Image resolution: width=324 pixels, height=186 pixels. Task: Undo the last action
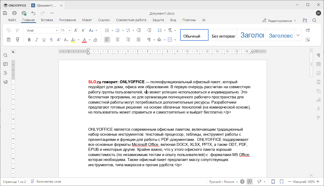[x=33, y=13]
